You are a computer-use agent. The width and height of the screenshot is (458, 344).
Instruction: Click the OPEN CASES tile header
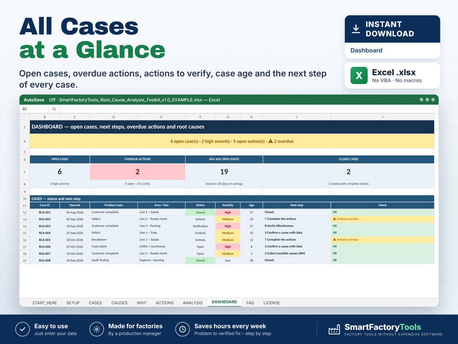59,159
